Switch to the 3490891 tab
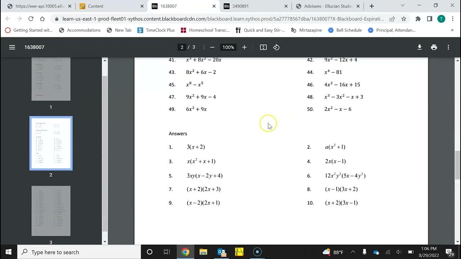This screenshot has height=259, width=461. 256,6
